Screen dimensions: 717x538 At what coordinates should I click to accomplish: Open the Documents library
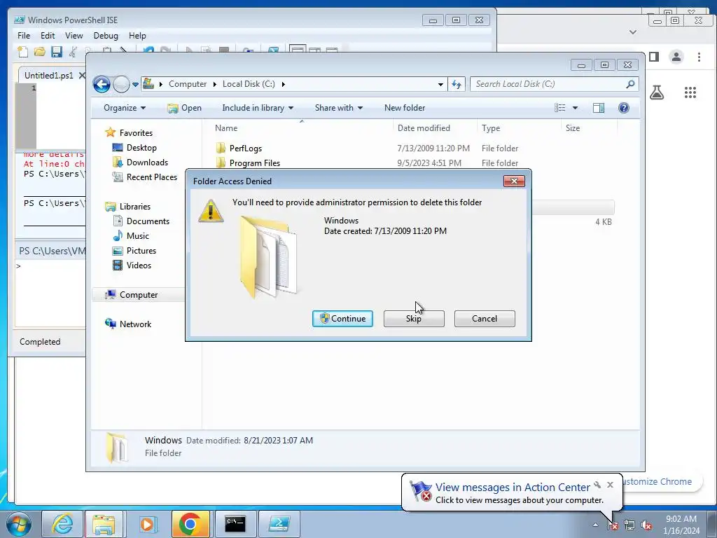pos(148,221)
